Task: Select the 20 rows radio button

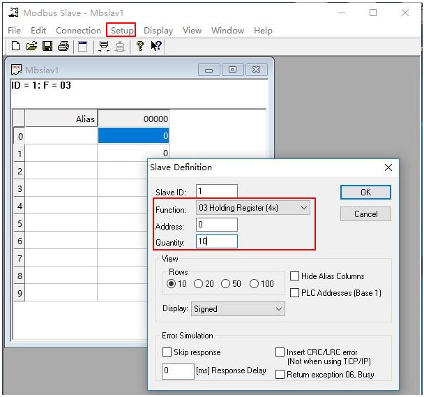Action: pos(198,283)
